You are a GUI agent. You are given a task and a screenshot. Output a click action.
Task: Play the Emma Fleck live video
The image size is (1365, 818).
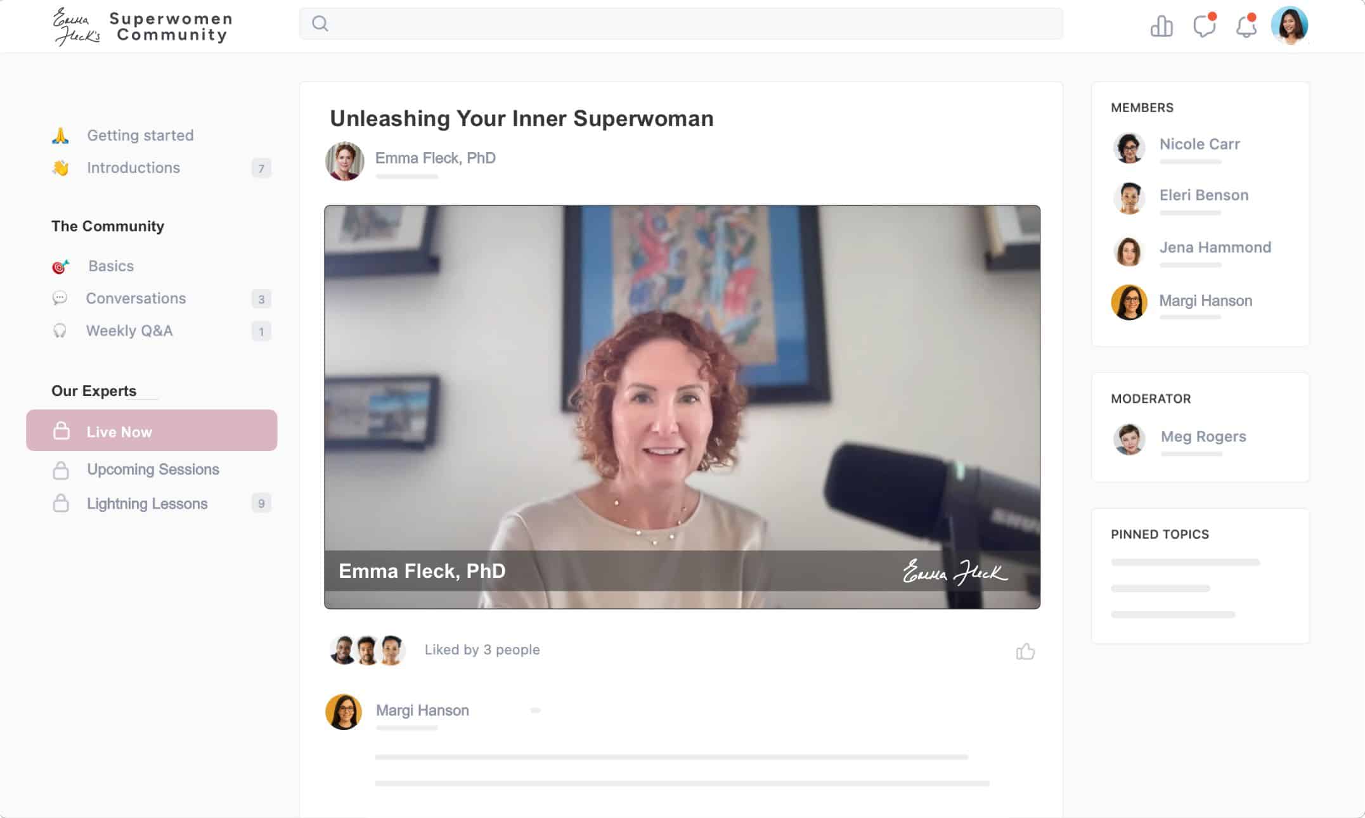tap(682, 407)
